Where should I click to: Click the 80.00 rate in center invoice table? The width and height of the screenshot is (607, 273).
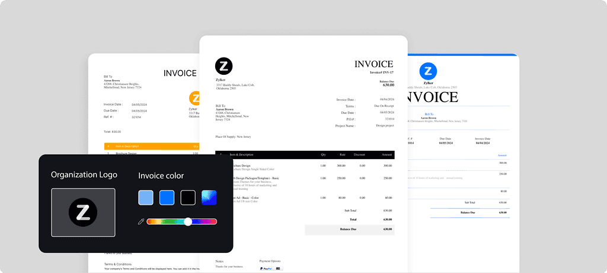[x=341, y=198]
